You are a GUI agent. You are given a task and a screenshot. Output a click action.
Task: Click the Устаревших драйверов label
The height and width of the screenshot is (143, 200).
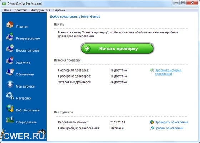click(75, 82)
